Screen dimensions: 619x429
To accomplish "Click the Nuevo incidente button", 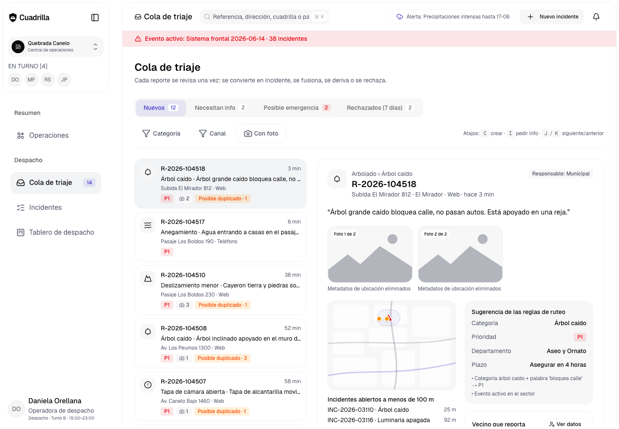I will (x=552, y=17).
